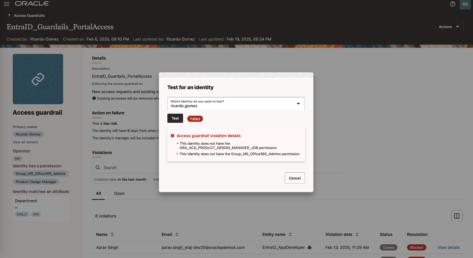Screen dimensions: 473x258
Task: Click the info icon beside Existing accesses
Action: pyautogui.click(x=94, y=98)
